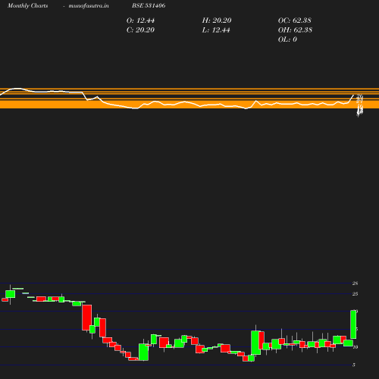Click the 'Monthly Charts' title text
This screenshot has width=379, height=379.
[x=28, y=6]
